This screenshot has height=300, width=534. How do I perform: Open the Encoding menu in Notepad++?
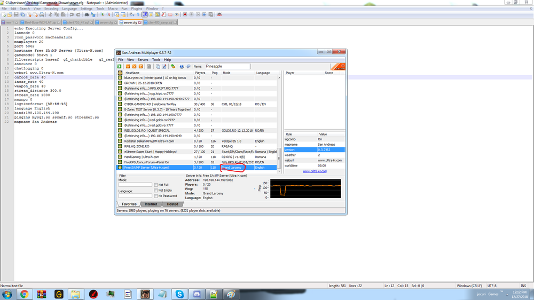coord(51,9)
